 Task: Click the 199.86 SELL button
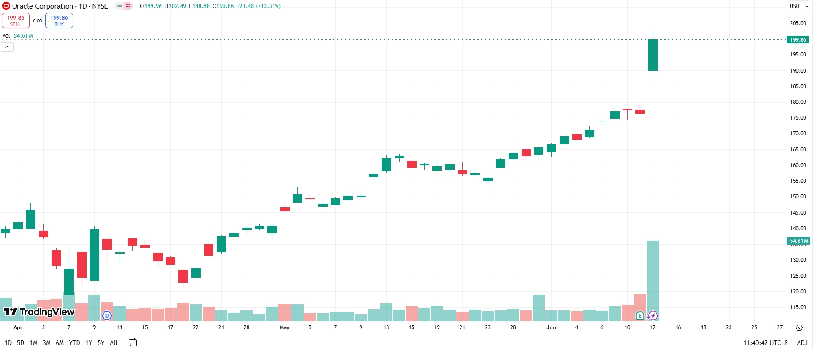click(x=16, y=21)
